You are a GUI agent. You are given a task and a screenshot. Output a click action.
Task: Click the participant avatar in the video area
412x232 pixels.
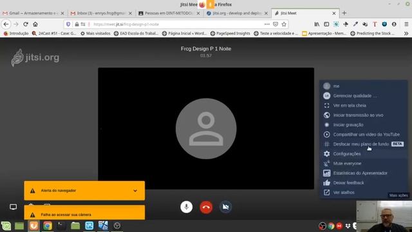click(x=206, y=129)
